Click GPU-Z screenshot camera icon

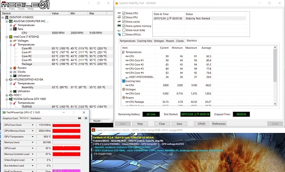click(x=80, y=118)
